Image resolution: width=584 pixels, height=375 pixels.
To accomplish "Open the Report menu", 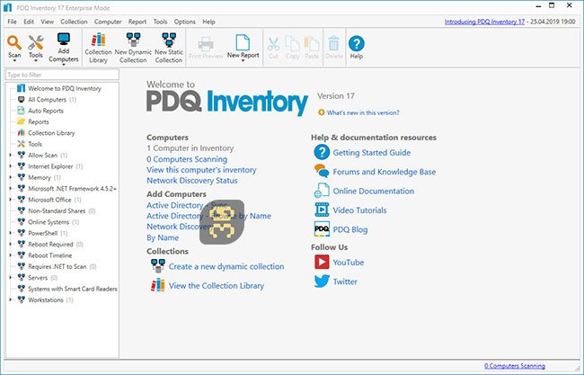I will (x=137, y=22).
